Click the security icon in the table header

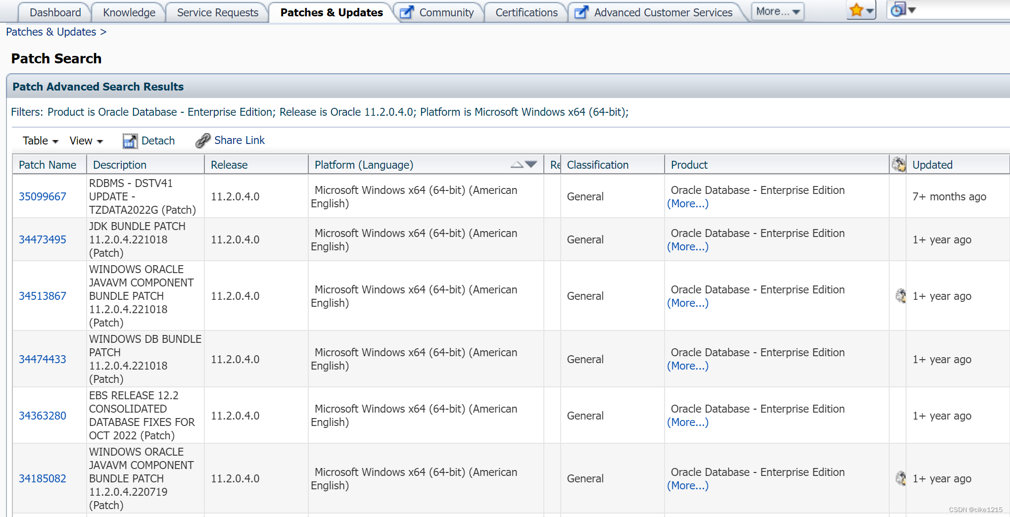899,164
